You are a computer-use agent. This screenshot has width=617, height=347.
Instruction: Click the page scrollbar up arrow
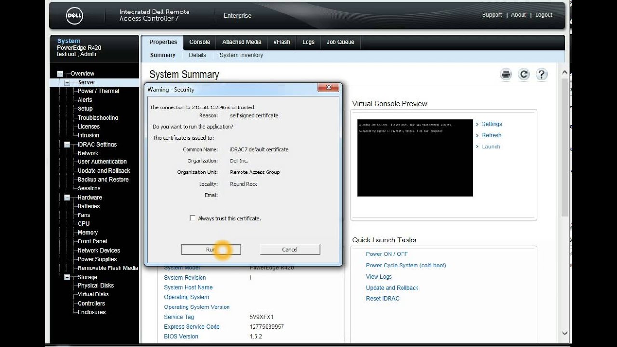(565, 72)
